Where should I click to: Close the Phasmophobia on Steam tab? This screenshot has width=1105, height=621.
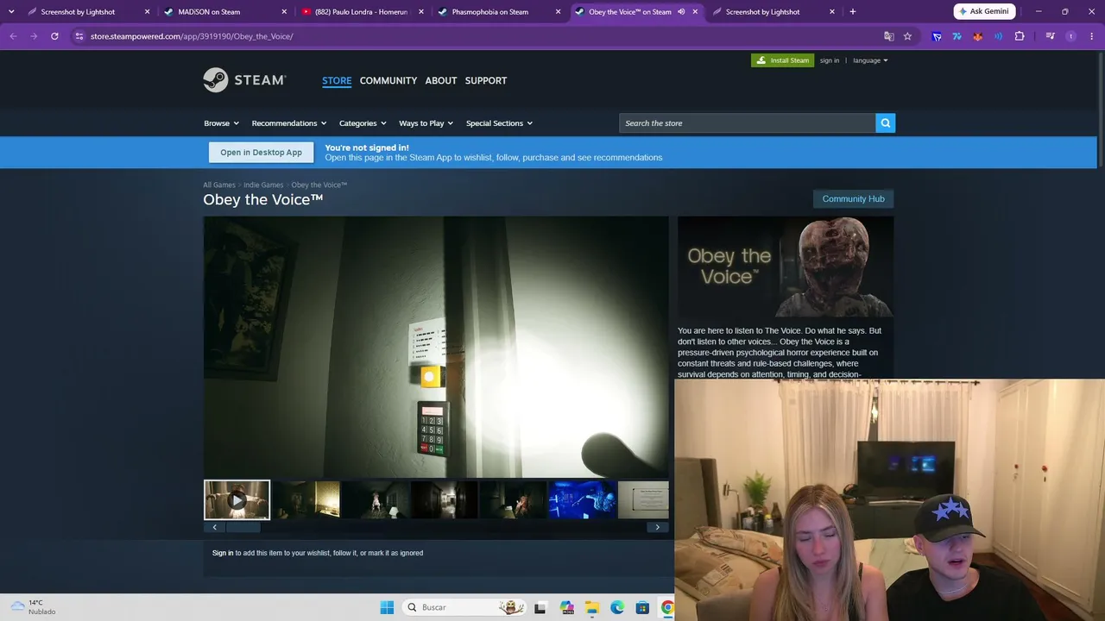pyautogui.click(x=559, y=12)
